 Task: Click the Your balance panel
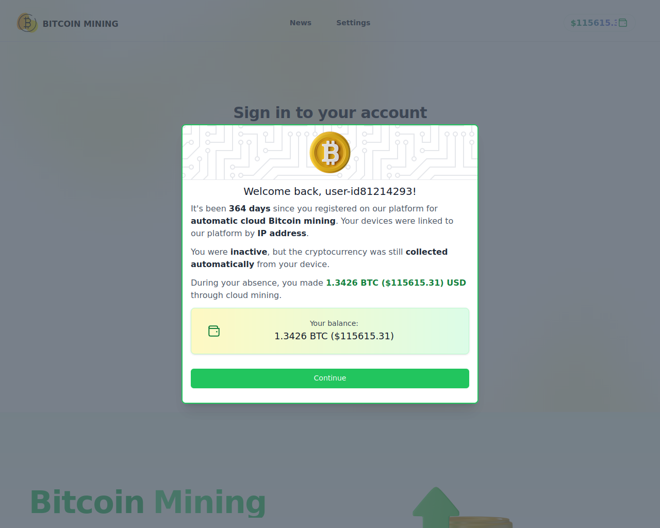330,331
